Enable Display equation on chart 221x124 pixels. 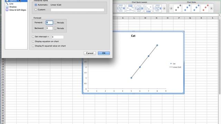[x=33, y=41]
